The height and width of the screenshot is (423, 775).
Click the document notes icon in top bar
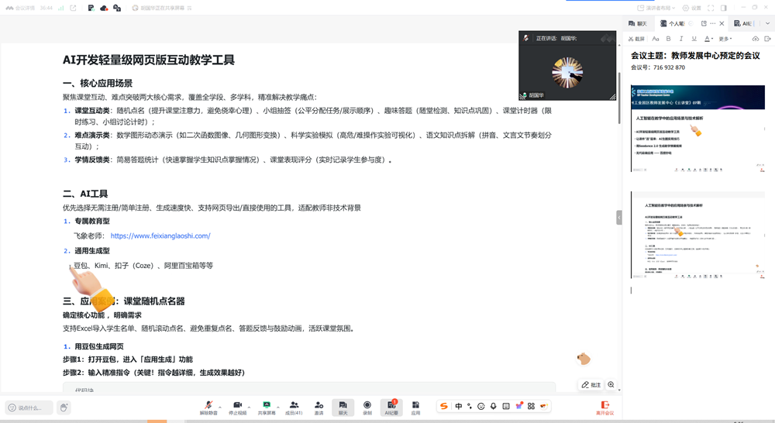(91, 8)
